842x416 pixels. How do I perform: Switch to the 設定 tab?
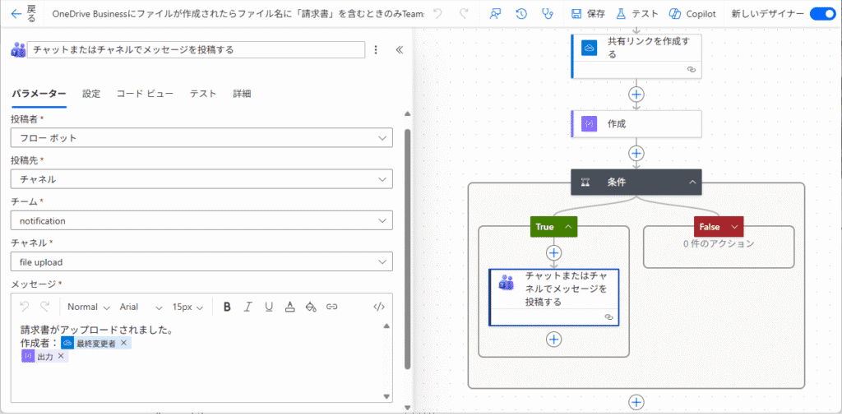point(91,94)
